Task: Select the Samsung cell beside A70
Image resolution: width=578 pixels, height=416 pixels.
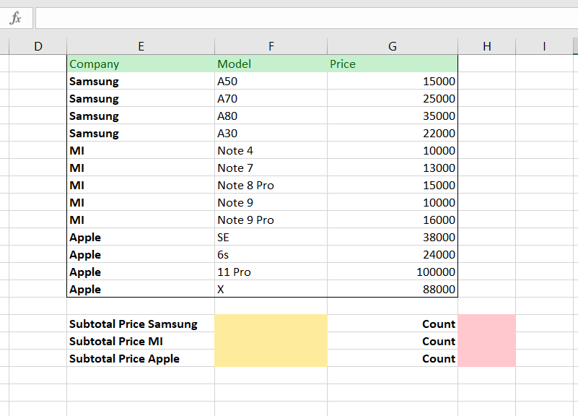Action: (141, 98)
